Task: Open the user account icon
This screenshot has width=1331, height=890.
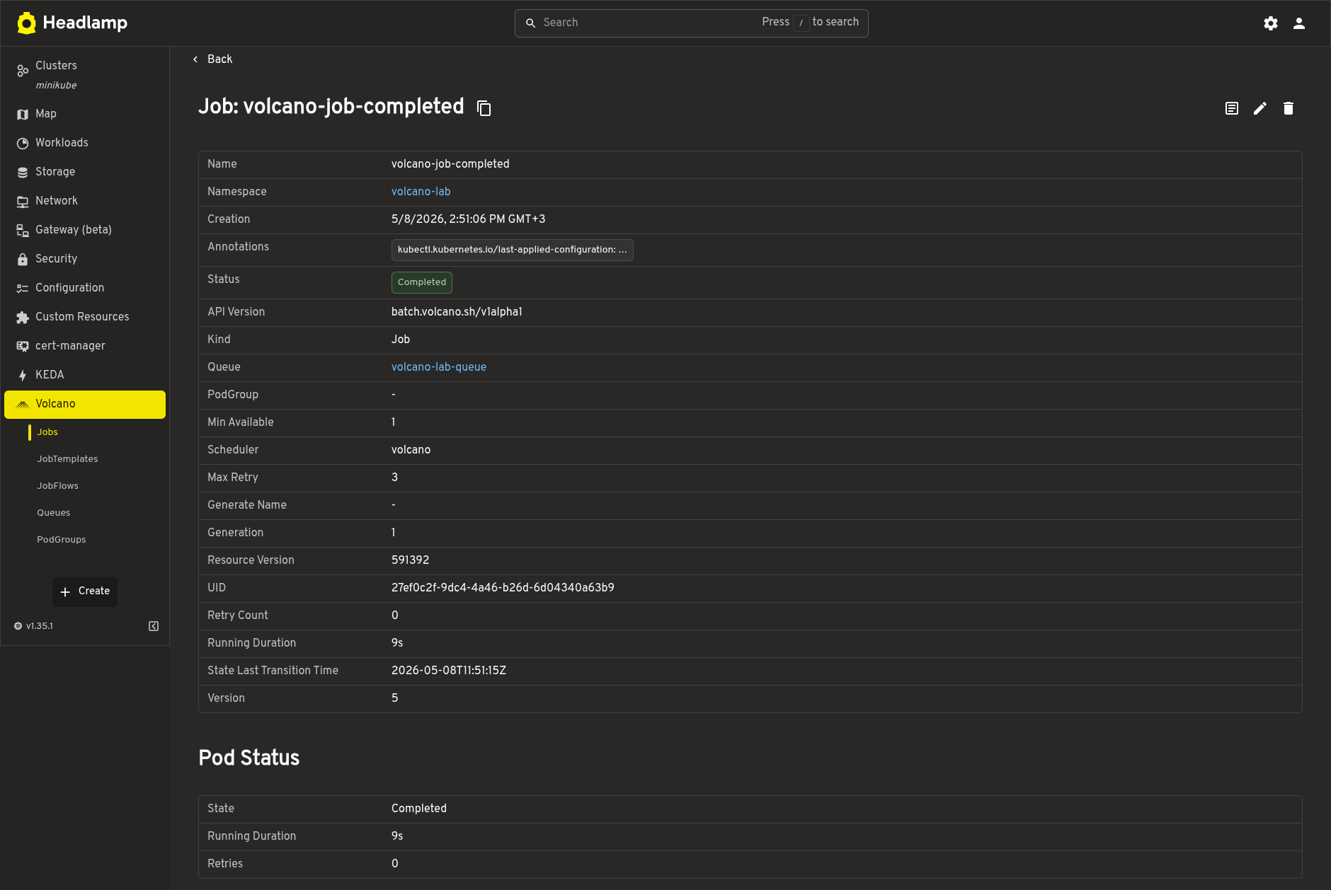Action: coord(1299,23)
